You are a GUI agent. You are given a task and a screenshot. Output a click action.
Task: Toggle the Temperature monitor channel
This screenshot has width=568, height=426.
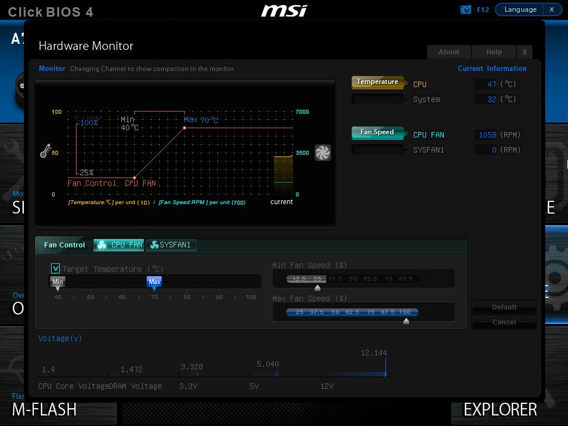pos(377,82)
